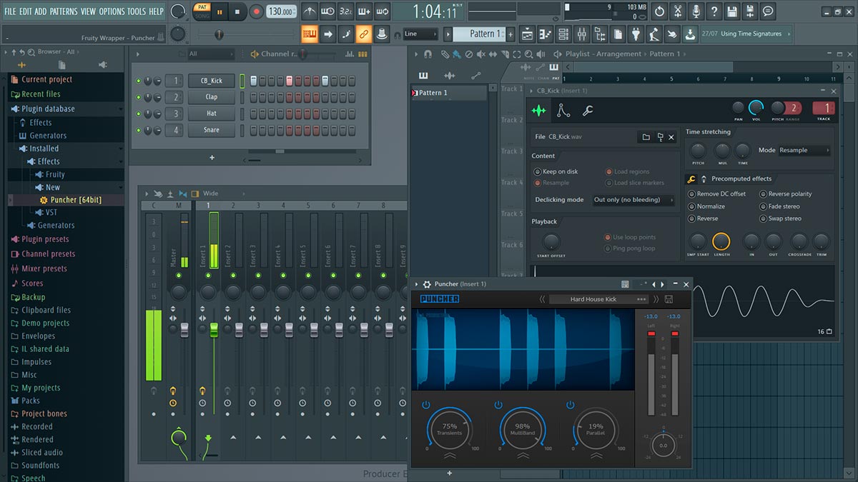Viewport: 858px width, 482px height.
Task: Toggle Puncher Parallel power button
Action: [x=571, y=406]
